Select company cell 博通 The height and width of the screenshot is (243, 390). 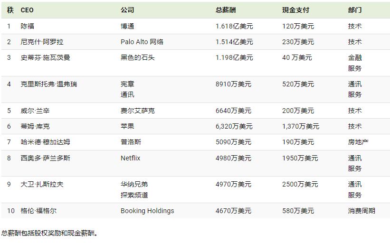[x=127, y=26]
